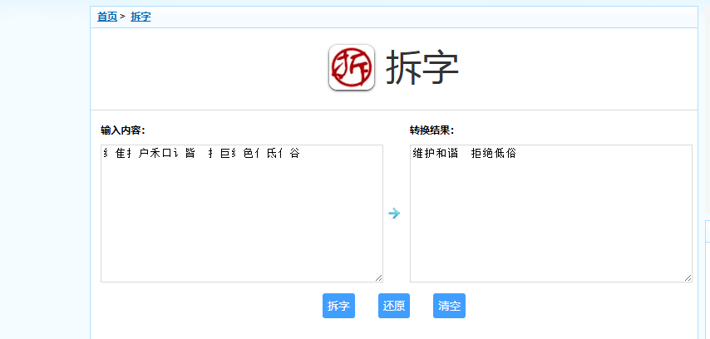Image resolution: width=710 pixels, height=339 pixels.
Task: Open the 拆字 breadcrumb link
Action: tap(141, 17)
